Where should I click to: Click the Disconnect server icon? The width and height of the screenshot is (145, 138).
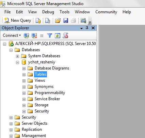pos(34,35)
